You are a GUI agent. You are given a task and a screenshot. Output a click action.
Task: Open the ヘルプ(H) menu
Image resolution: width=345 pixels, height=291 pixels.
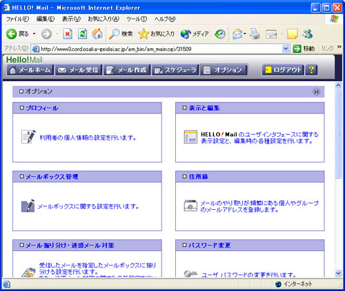[x=165, y=19]
